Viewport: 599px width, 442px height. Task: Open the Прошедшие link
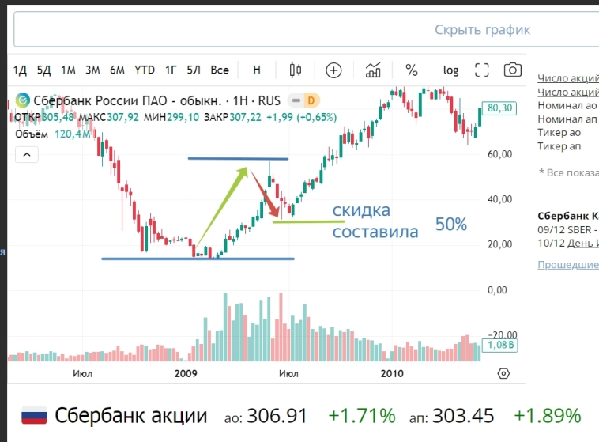(x=567, y=264)
